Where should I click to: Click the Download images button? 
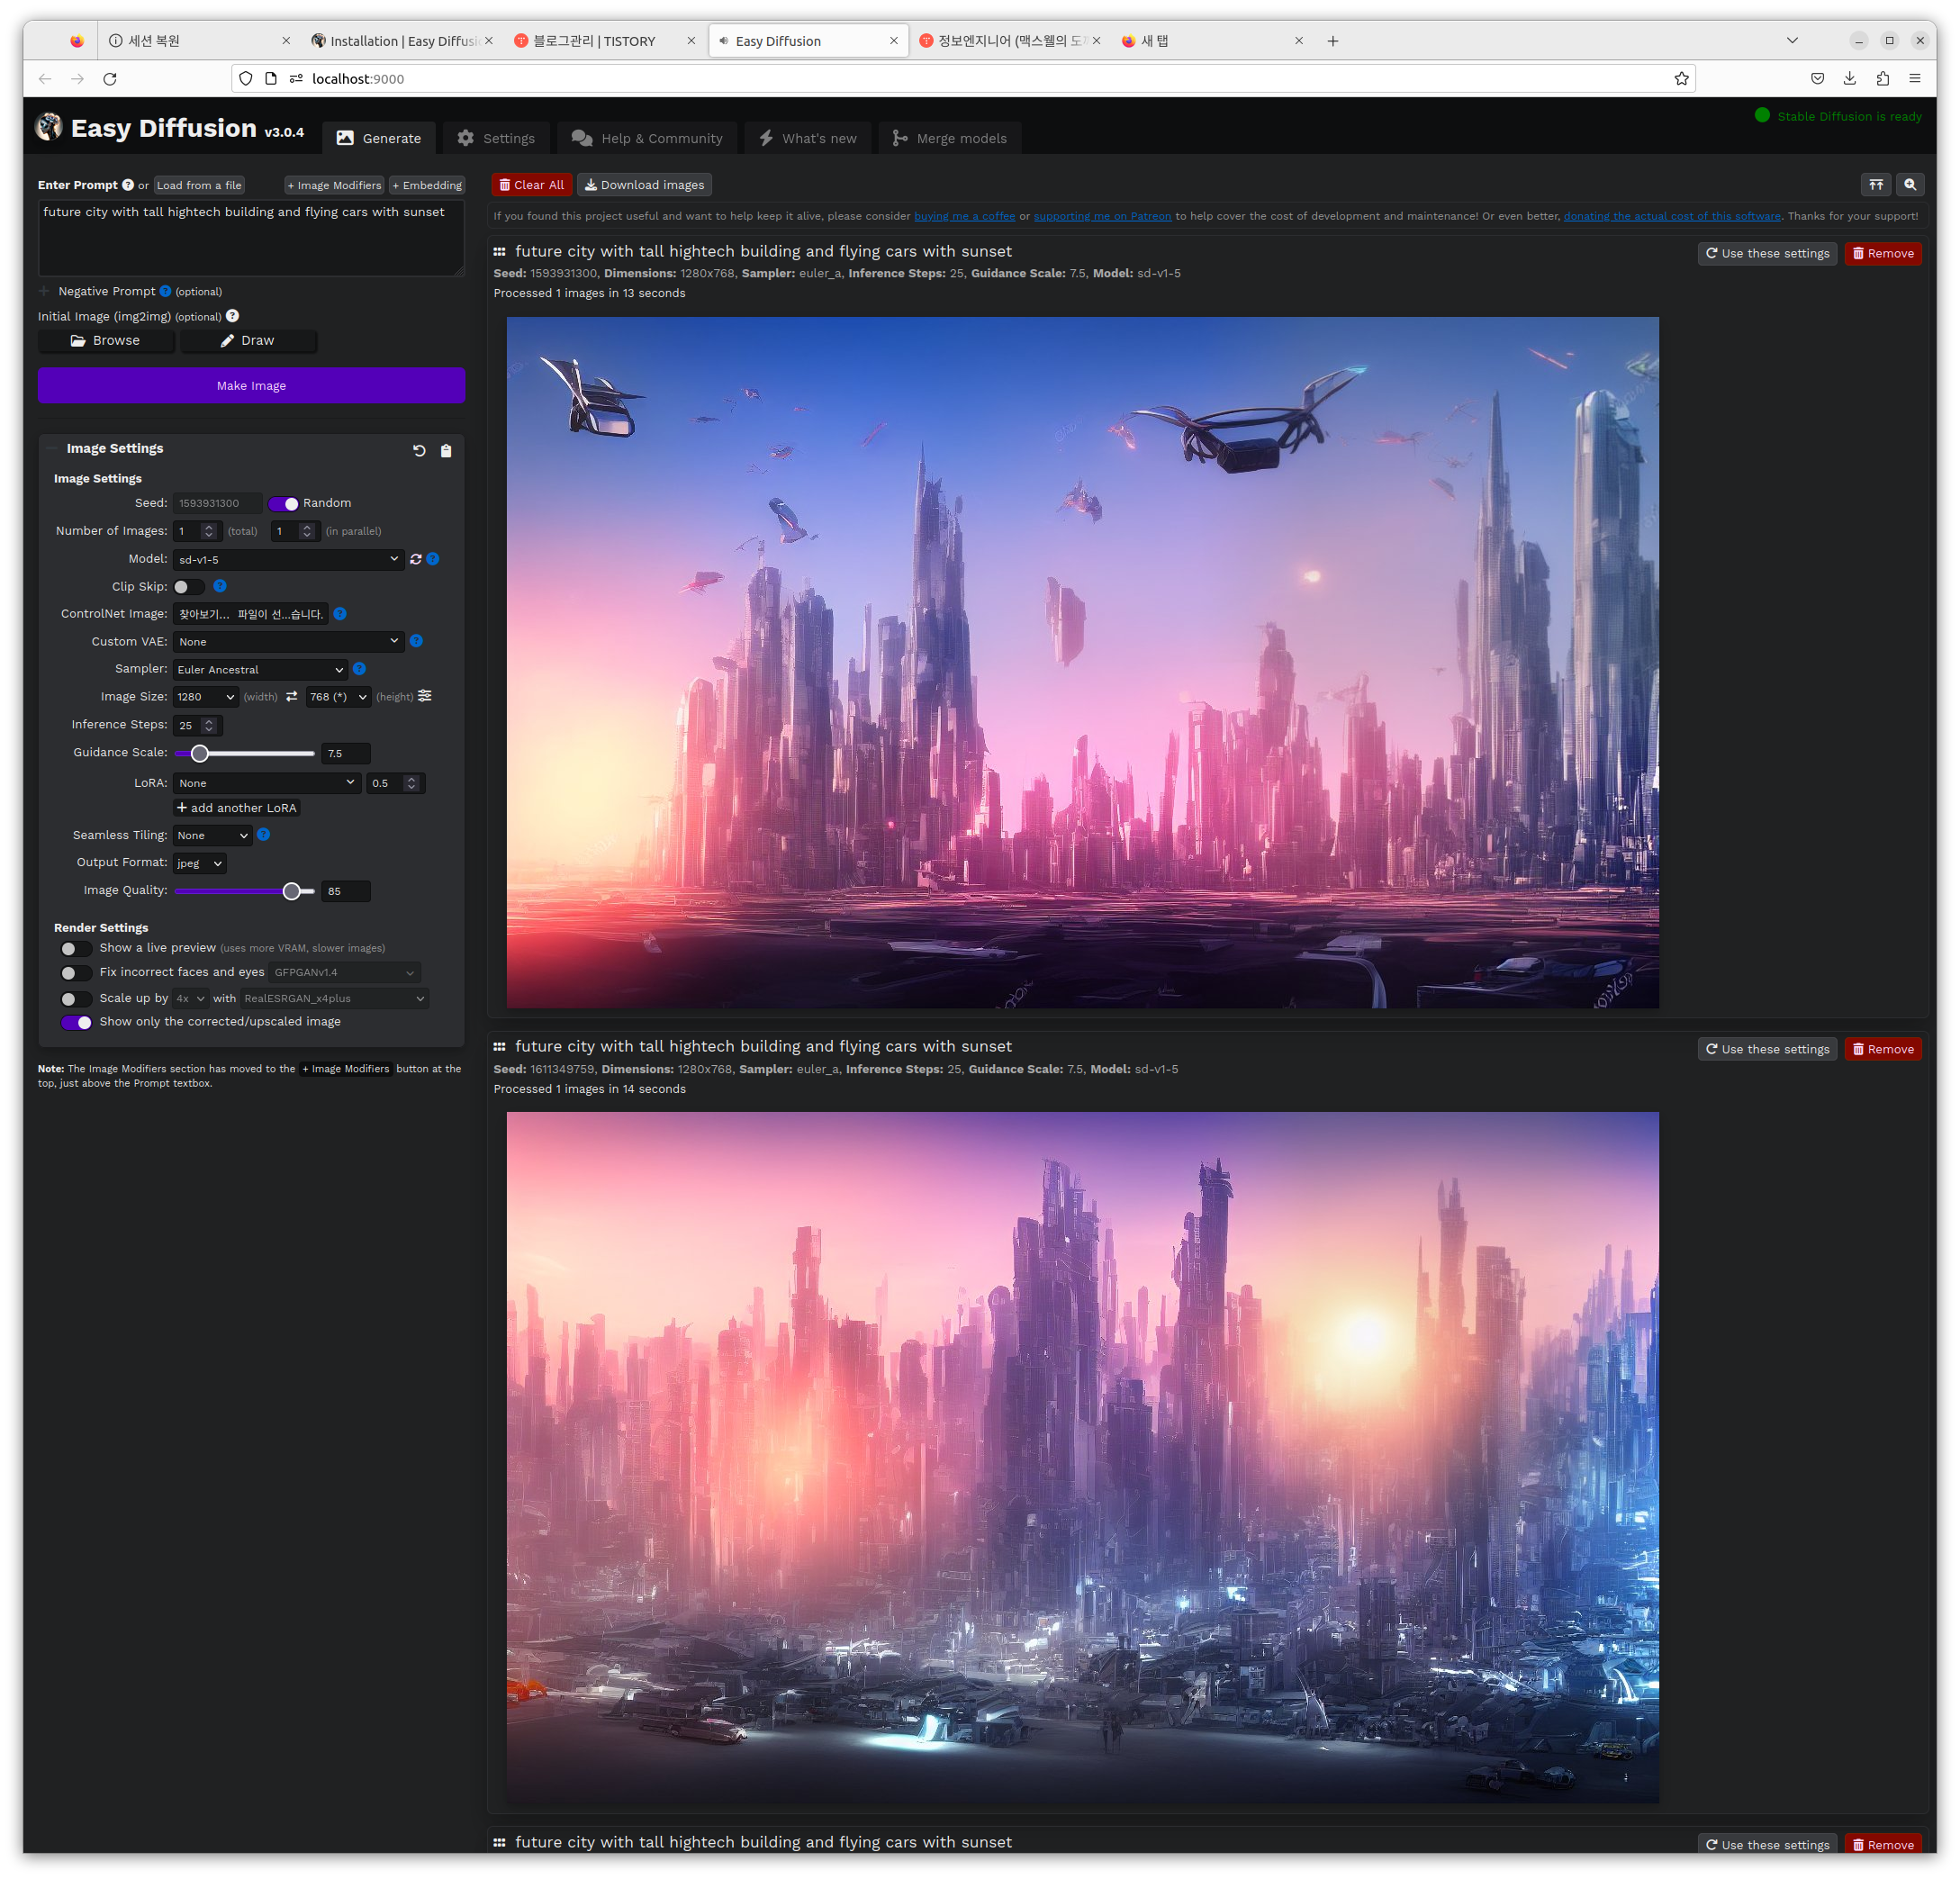click(644, 185)
